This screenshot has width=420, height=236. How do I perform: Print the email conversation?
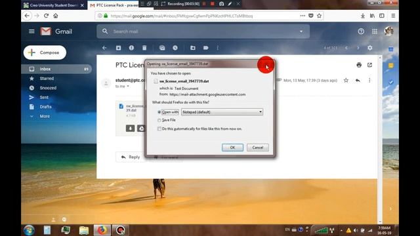(x=359, y=65)
